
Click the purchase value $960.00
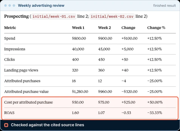point(105,92)
